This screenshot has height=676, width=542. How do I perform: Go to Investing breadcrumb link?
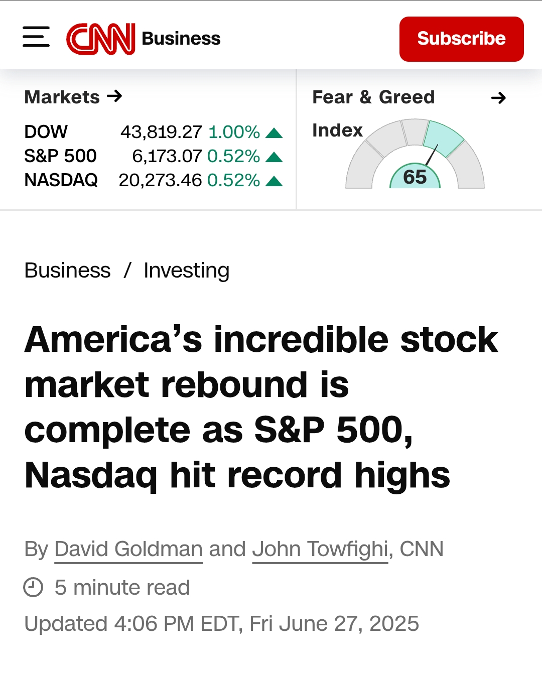[187, 271]
